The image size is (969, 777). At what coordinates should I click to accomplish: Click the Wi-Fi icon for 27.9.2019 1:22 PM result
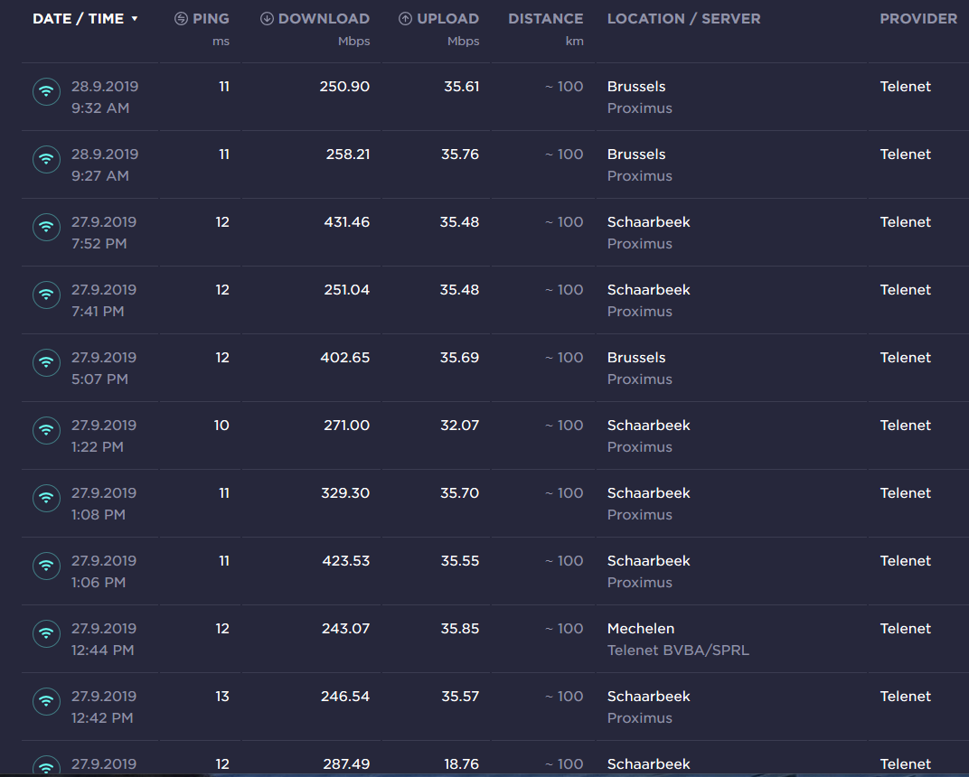pos(46,430)
